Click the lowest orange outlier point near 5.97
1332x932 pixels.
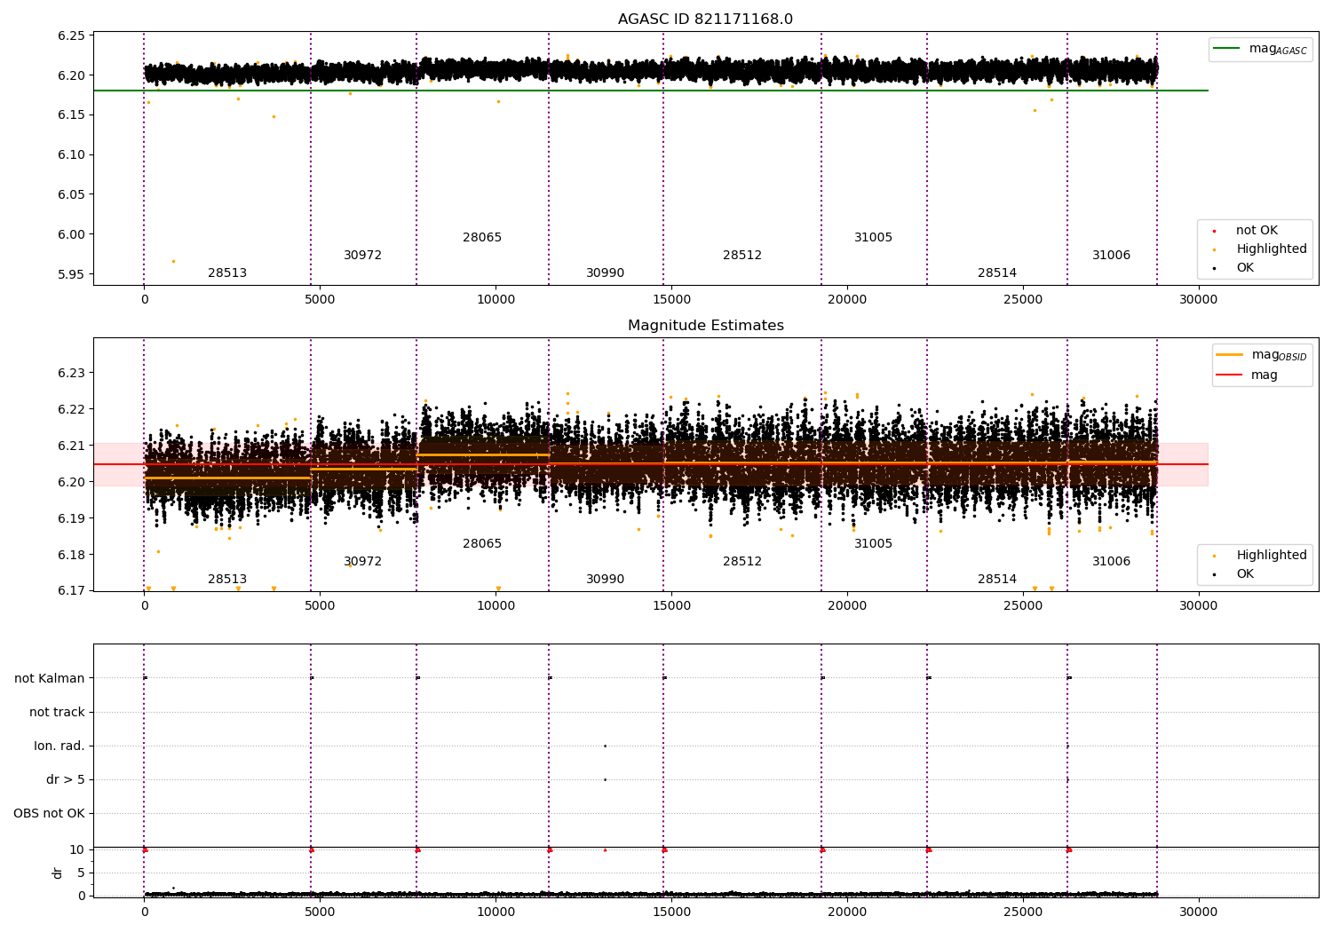coord(173,261)
